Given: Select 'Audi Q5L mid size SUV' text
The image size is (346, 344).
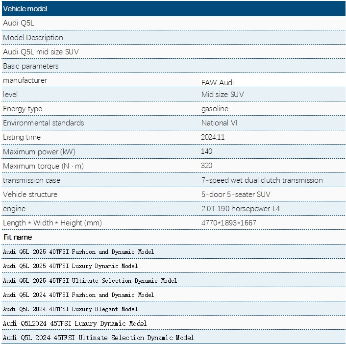Looking at the screenshot, I should pos(41,52).
